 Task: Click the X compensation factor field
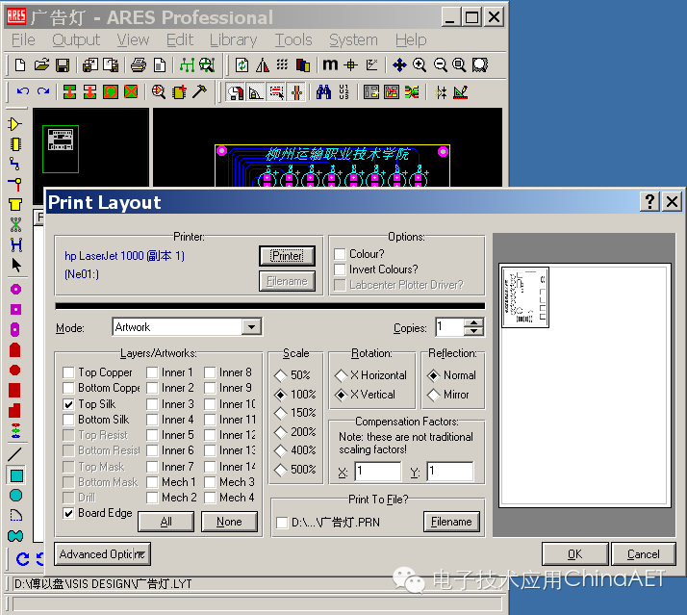pos(378,472)
